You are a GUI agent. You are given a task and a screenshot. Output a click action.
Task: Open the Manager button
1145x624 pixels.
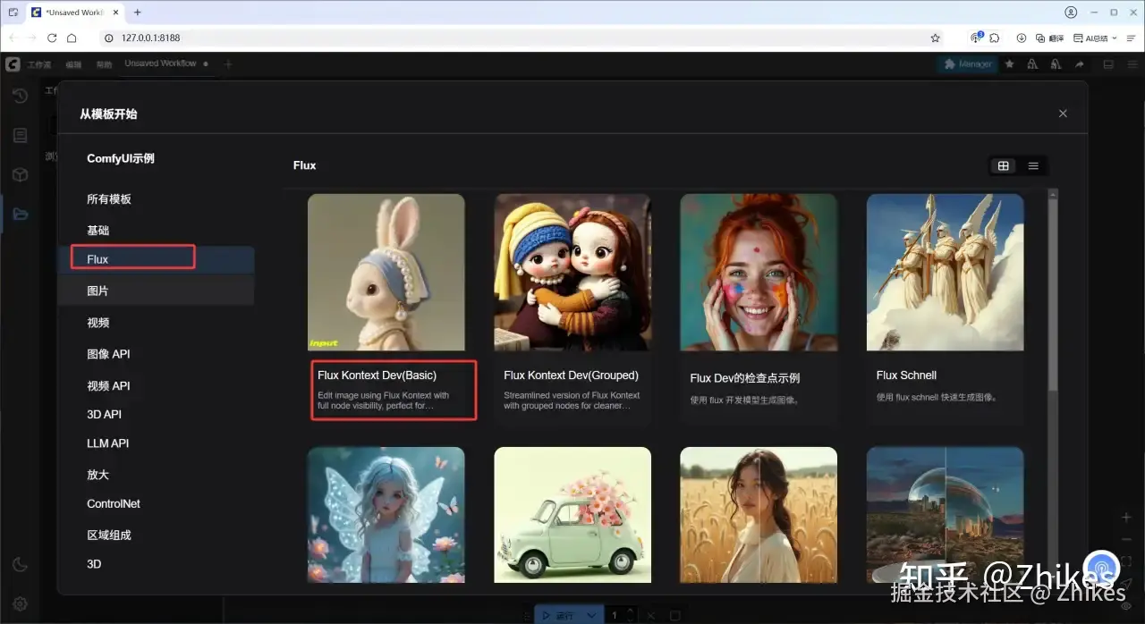click(x=969, y=64)
